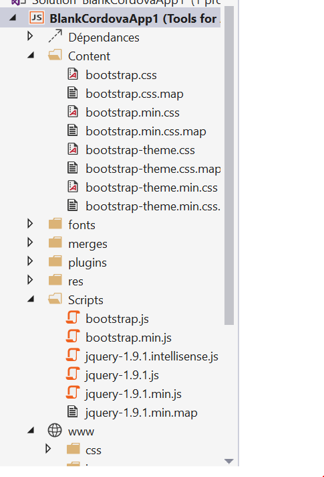Viewport: 324px width, 477px height.
Task: Click the CSS icon beside bootstrap-theme.min.css
Action: 73,187
